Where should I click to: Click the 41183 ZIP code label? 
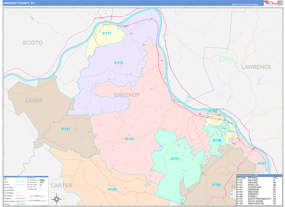213,111
